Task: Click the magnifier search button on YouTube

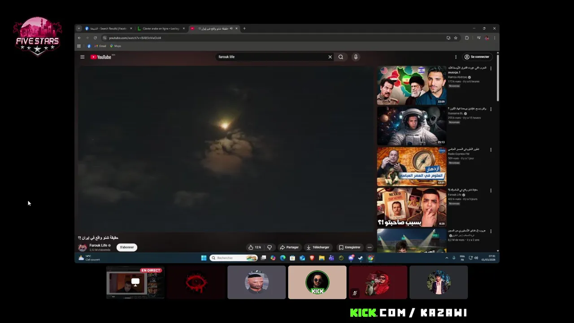Action: (341, 57)
